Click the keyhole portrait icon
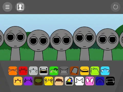 coord(20,7)
